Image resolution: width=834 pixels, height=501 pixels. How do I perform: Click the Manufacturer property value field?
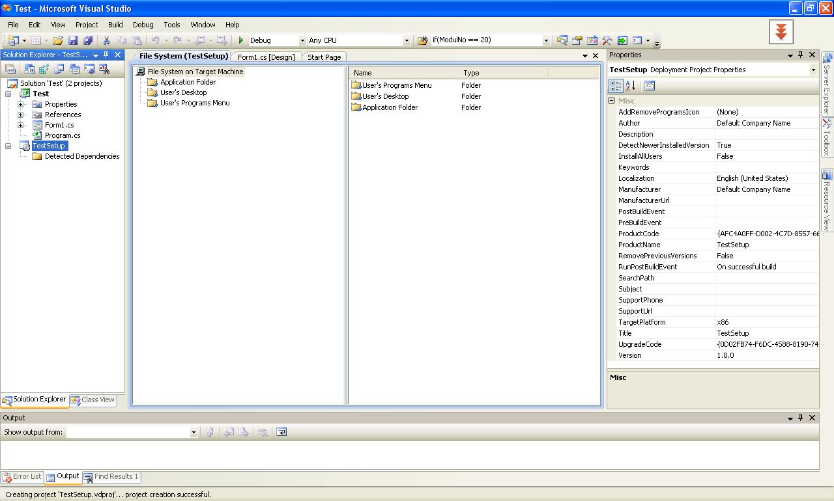click(766, 189)
